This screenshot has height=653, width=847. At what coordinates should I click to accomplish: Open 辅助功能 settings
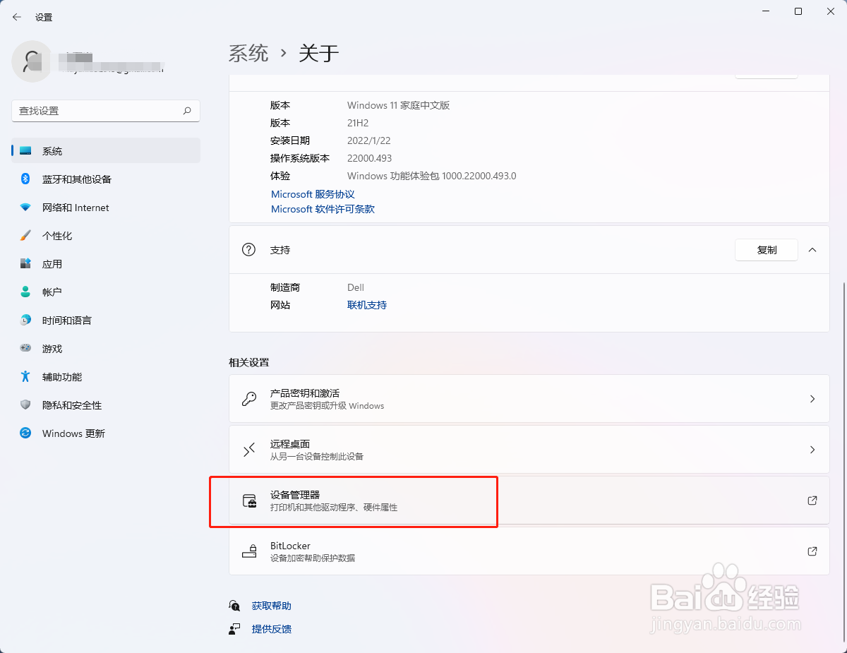[106, 377]
